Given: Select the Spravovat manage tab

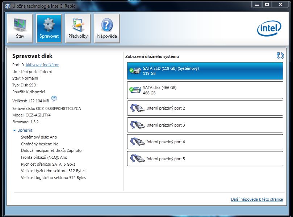Looking at the screenshot, I should [x=49, y=28].
